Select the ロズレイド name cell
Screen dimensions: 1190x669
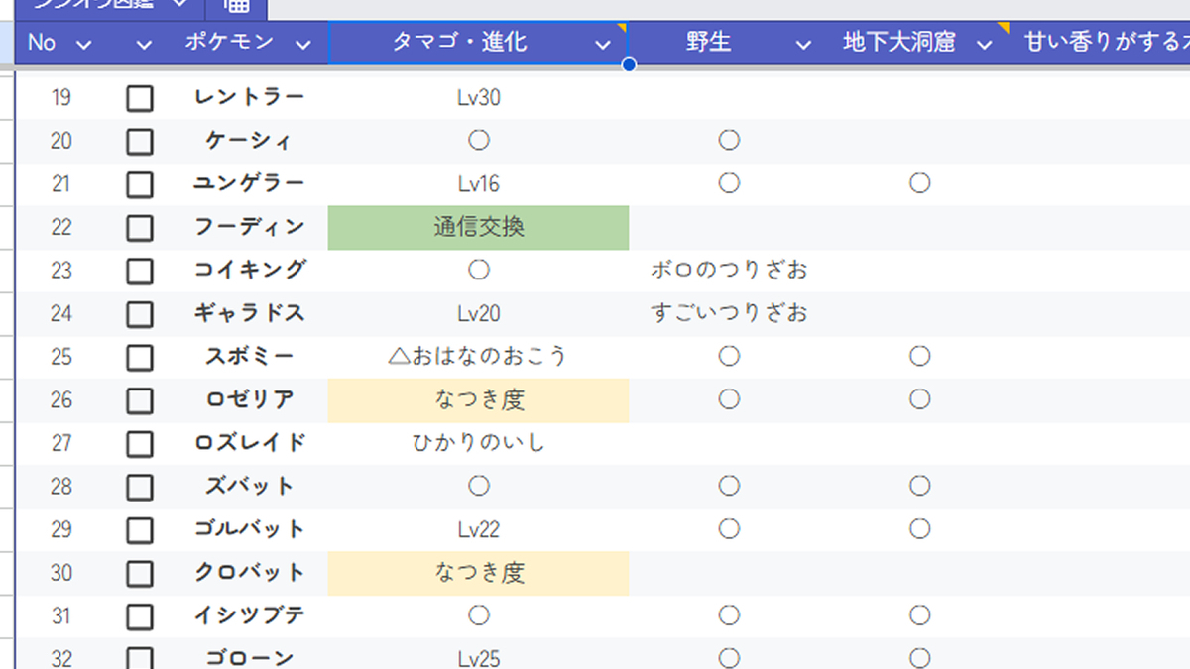[250, 443]
